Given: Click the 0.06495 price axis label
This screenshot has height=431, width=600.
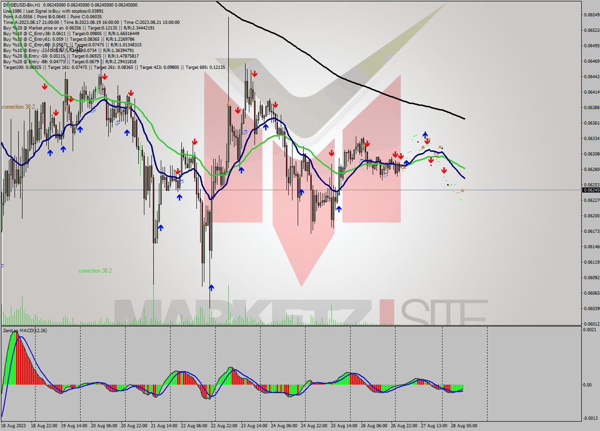Looking at the screenshot, I should click(592, 45).
